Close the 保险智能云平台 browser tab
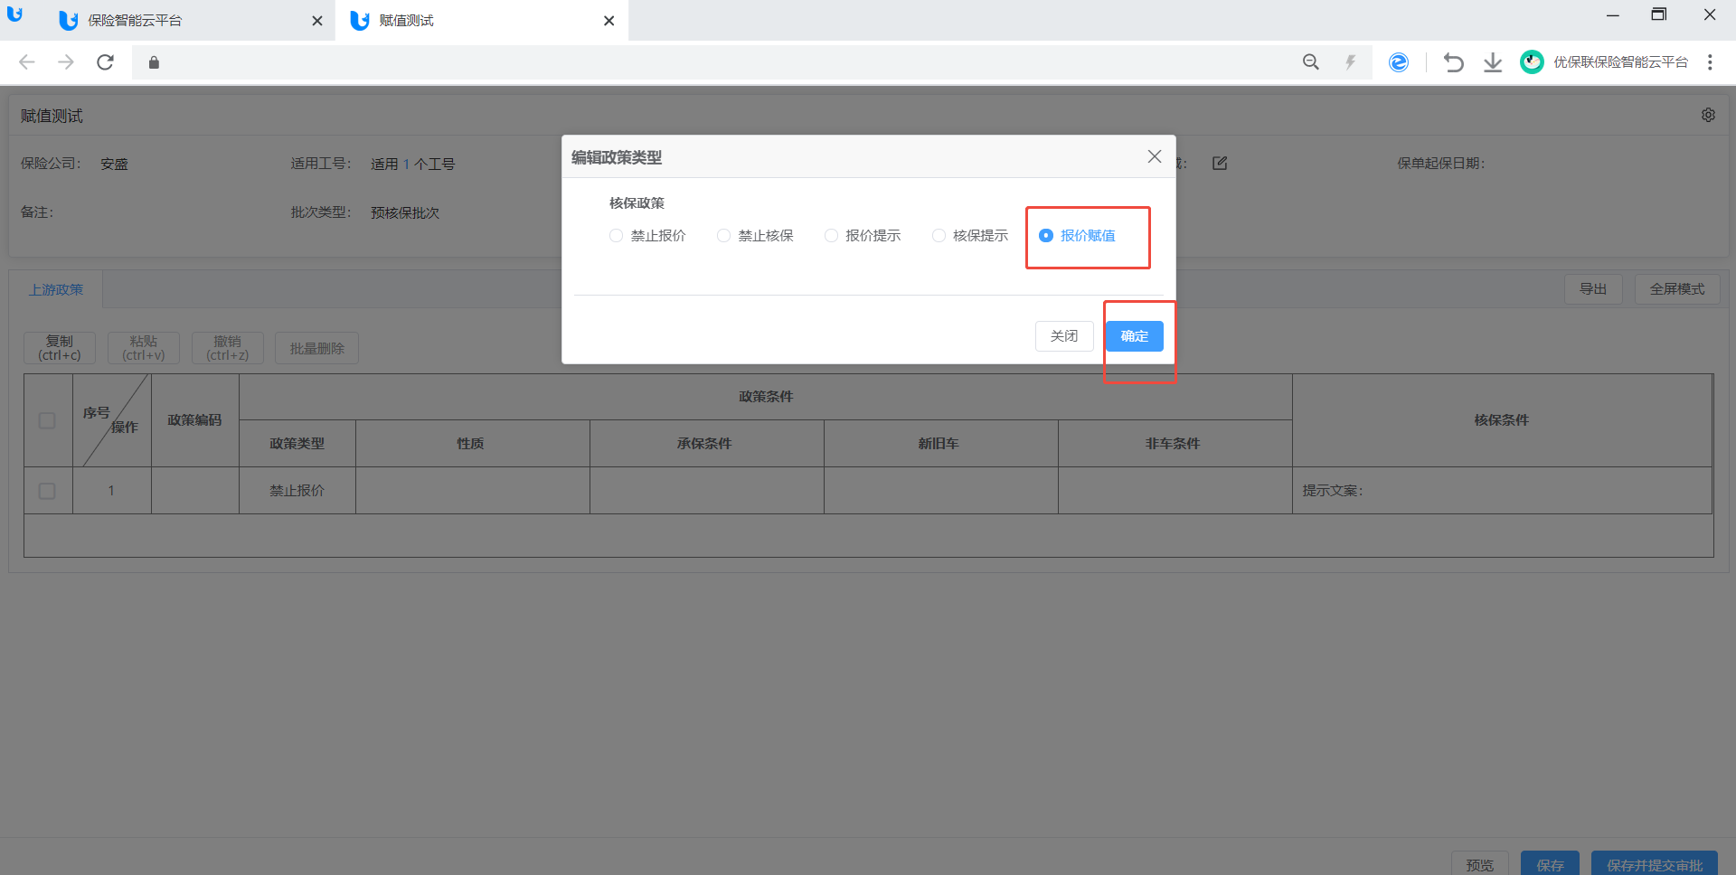1736x875 pixels. (x=317, y=21)
